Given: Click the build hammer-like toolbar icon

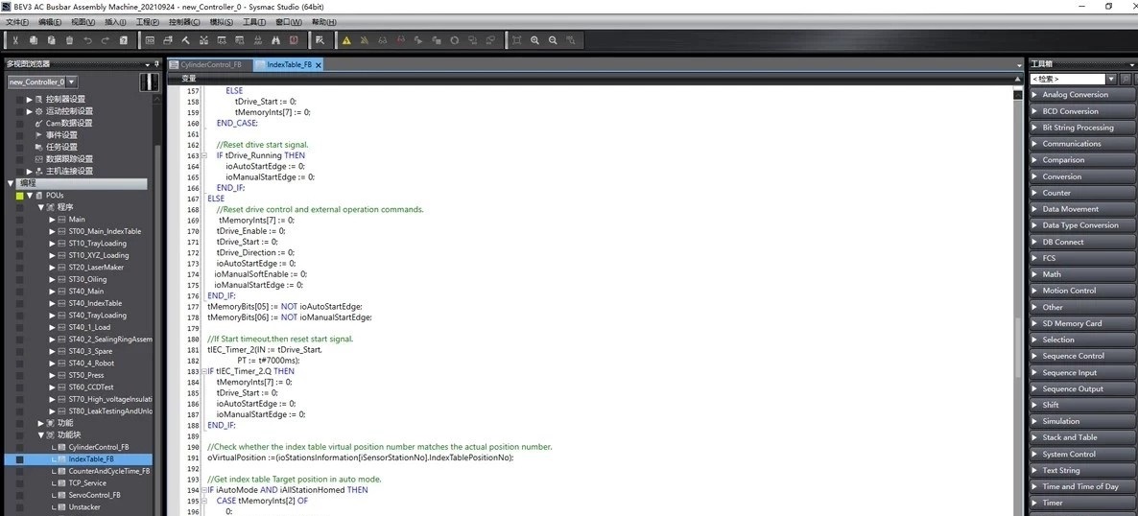Looking at the screenshot, I should 186,40.
